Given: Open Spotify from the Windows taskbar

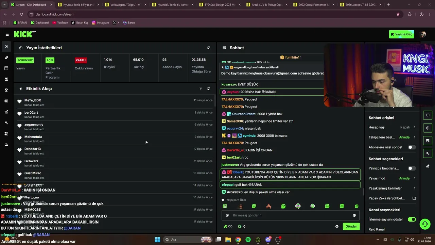Looking at the screenshot, I should pos(248,240).
